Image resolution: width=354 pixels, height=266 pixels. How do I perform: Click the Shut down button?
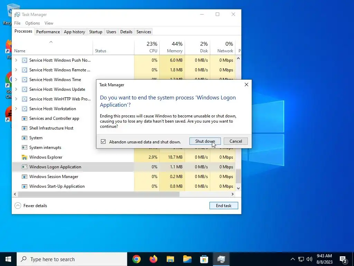coord(205,141)
